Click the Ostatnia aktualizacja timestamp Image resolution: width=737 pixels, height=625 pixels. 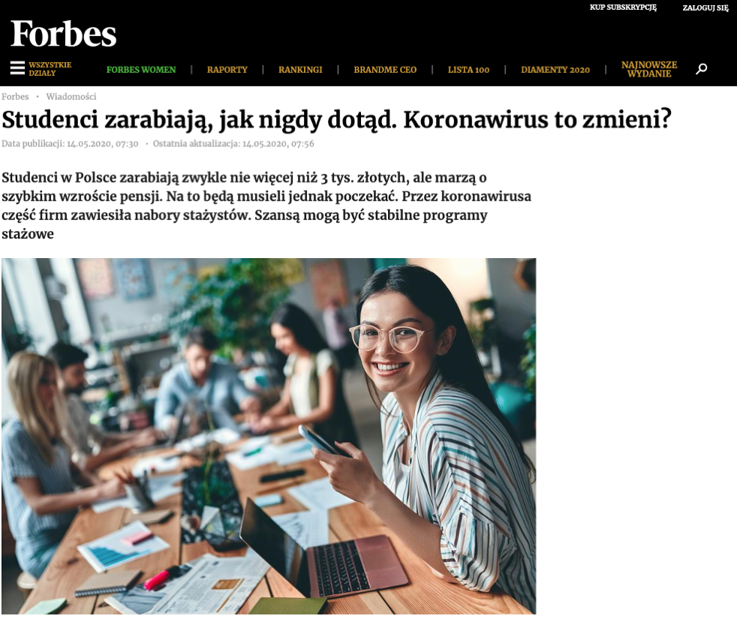tap(233, 144)
